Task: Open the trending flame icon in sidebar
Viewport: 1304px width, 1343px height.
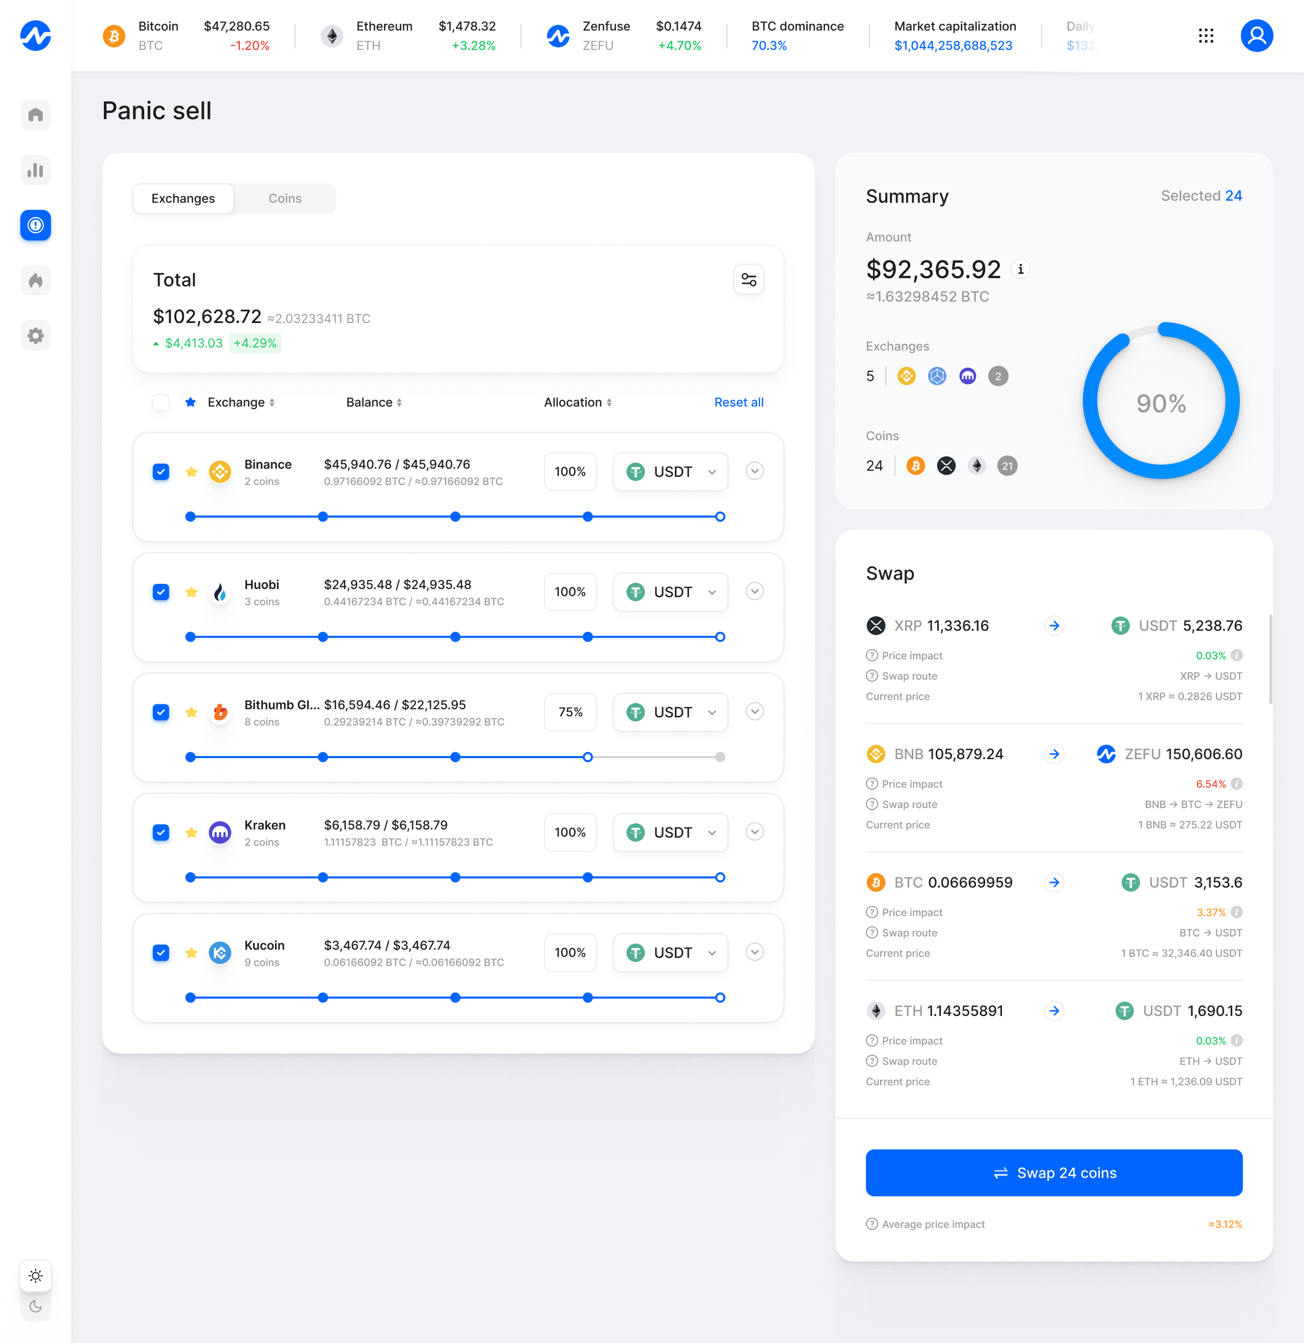Action: click(x=35, y=280)
